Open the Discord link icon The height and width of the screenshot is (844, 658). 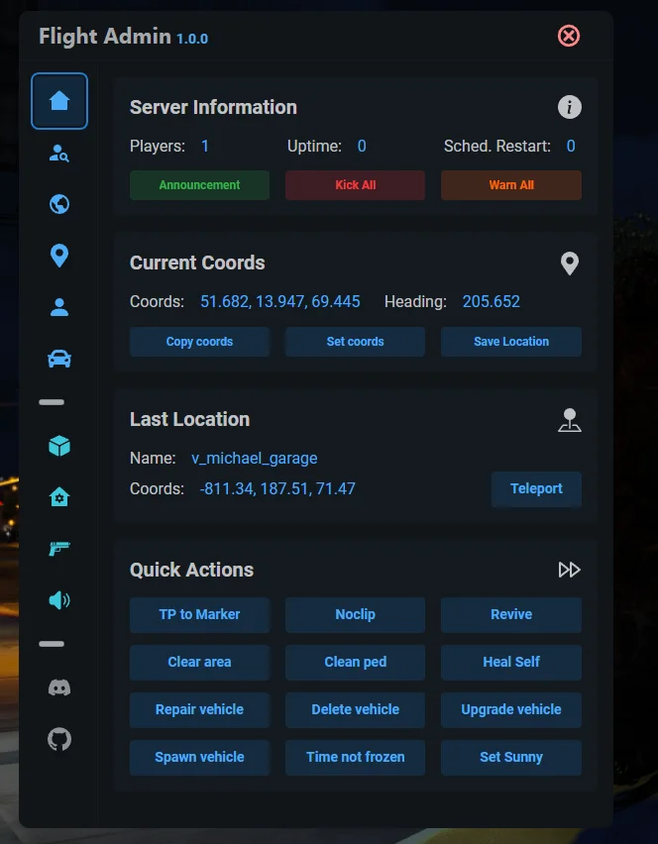(59, 687)
